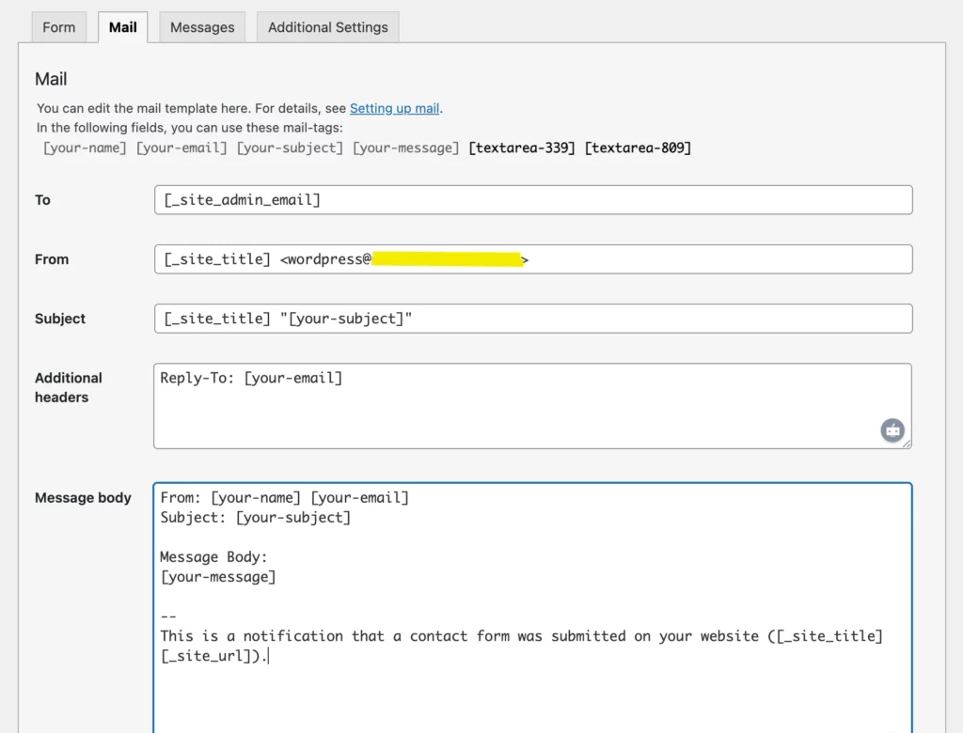This screenshot has width=963, height=733.
Task: Open the Additional Settings tab
Action: pos(328,27)
